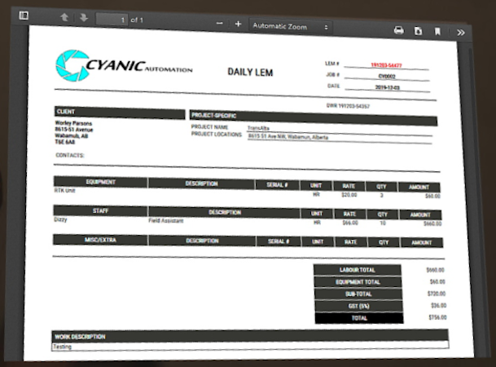
Task: Click the Field Assistant description
Action: [166, 220]
